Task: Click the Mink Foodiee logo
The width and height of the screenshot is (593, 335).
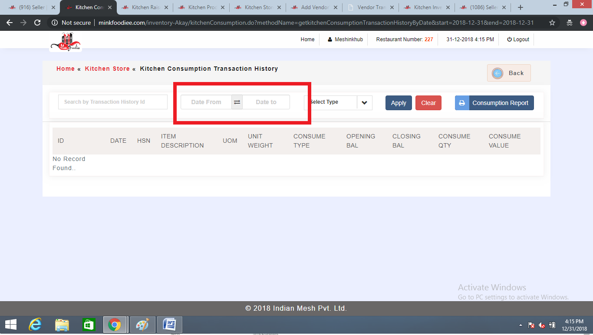Action: pyautogui.click(x=66, y=42)
